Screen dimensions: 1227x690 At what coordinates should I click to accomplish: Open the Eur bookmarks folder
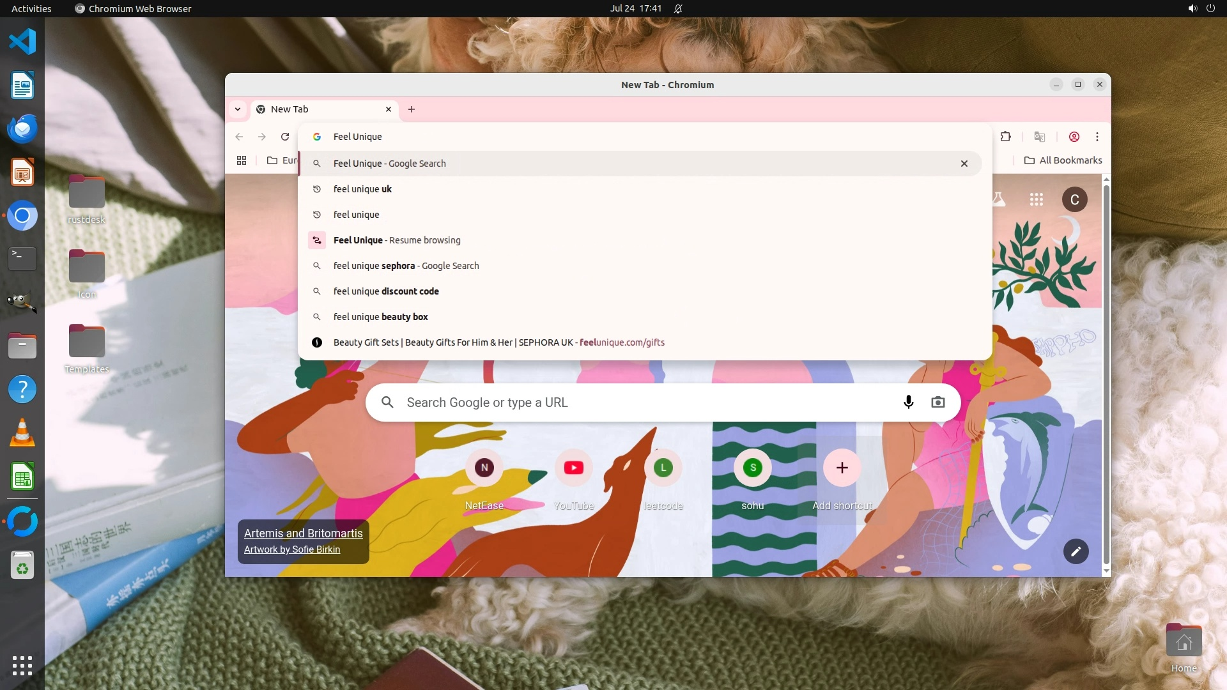point(282,160)
